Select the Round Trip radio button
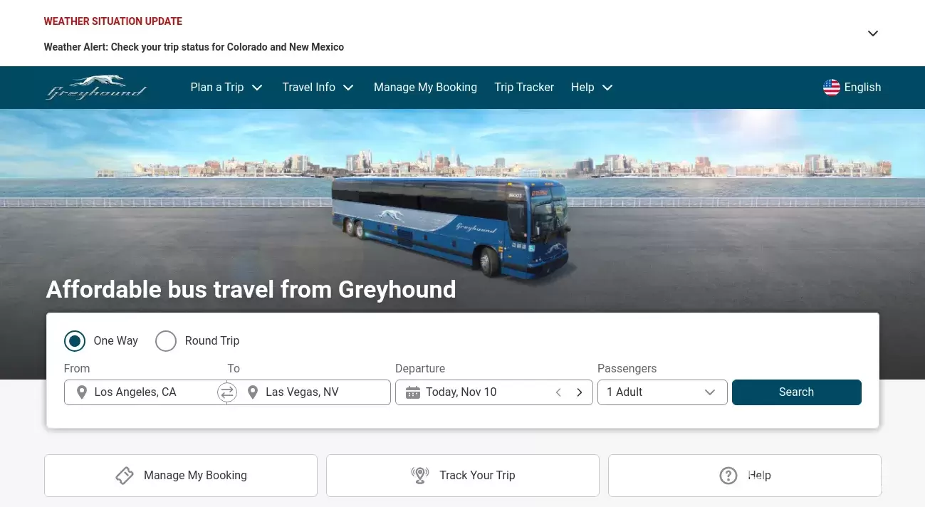The image size is (925, 507). [166, 341]
